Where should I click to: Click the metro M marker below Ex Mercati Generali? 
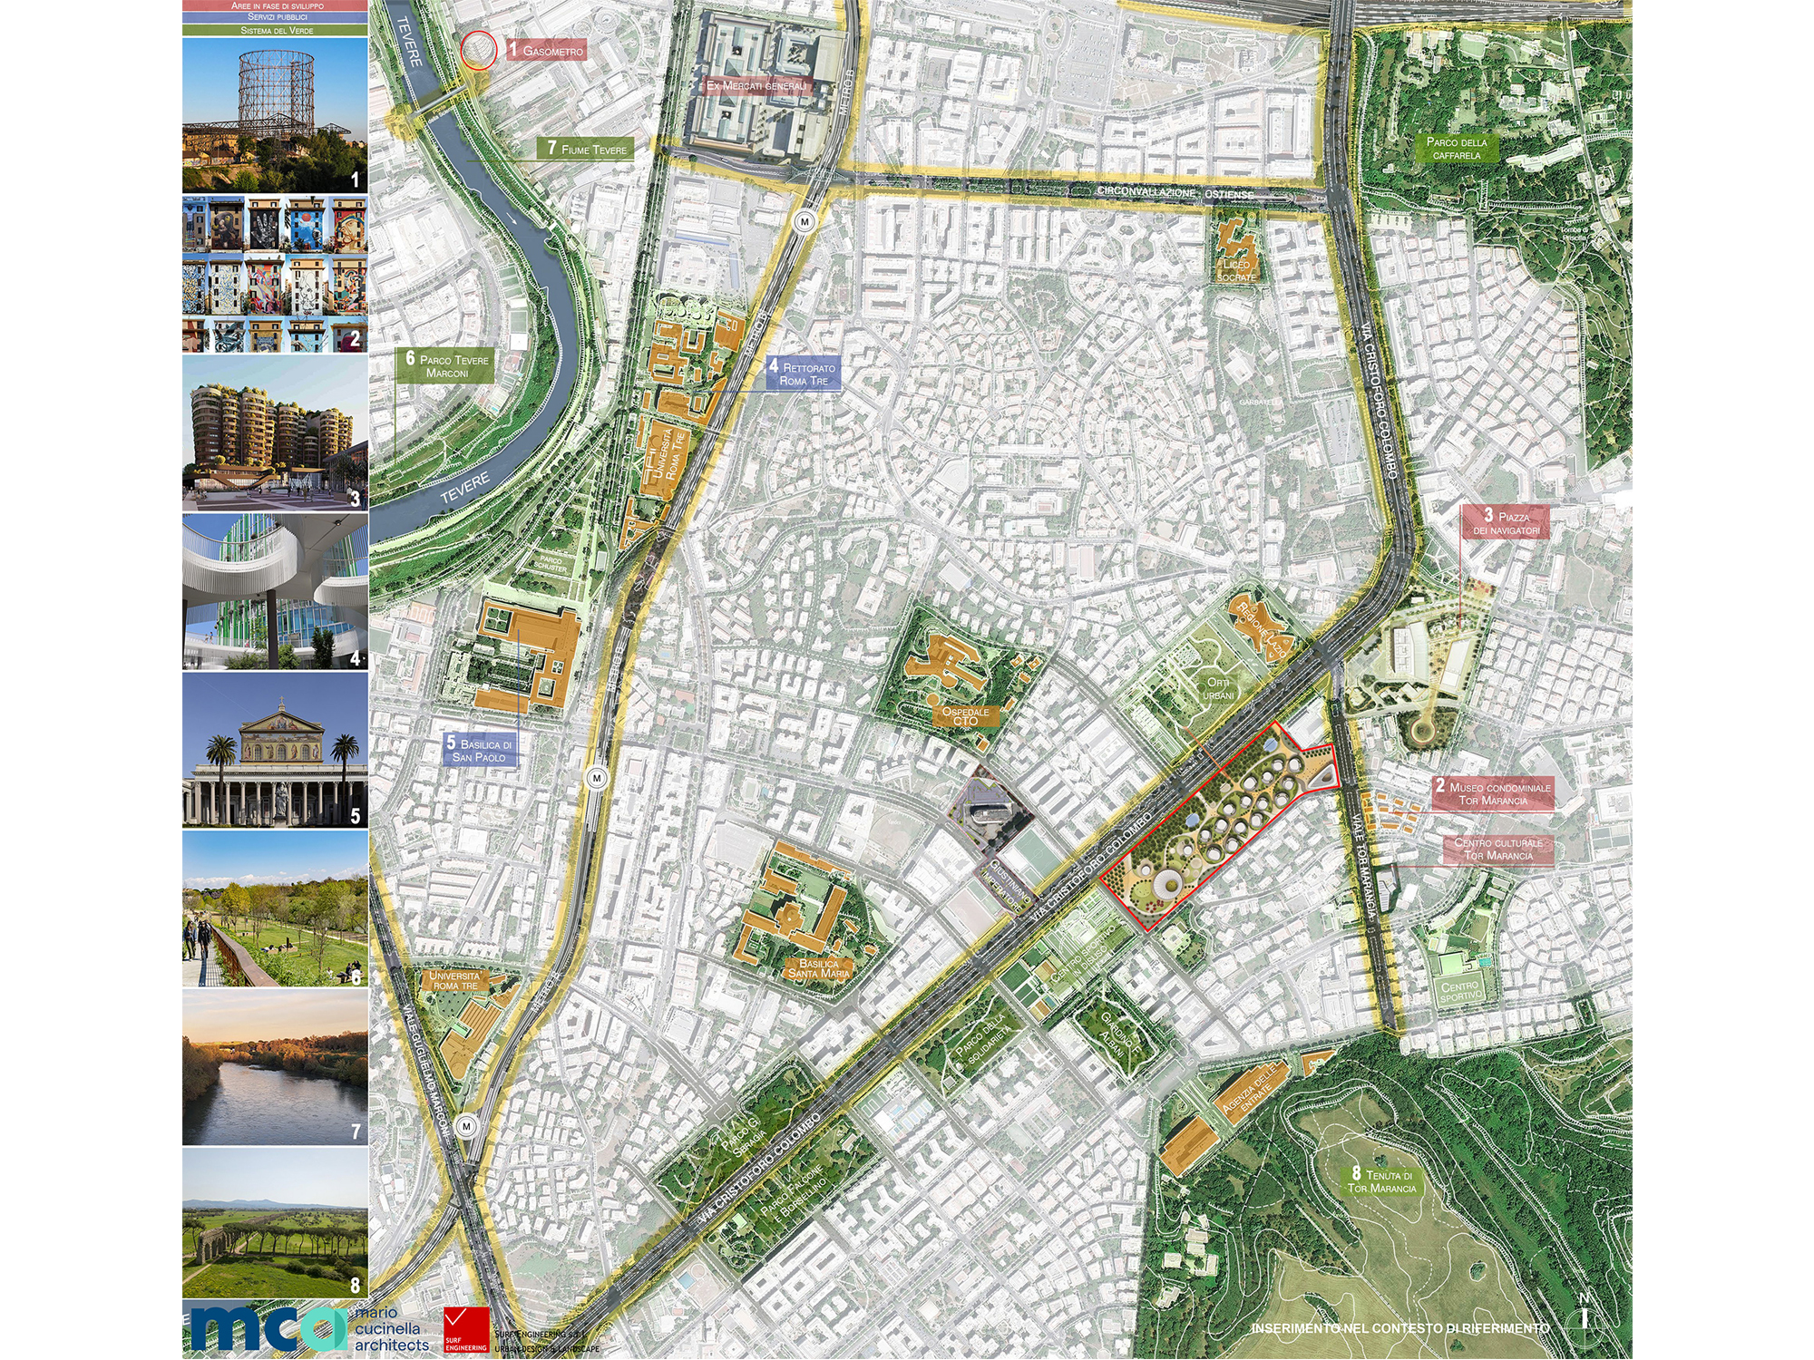(804, 221)
